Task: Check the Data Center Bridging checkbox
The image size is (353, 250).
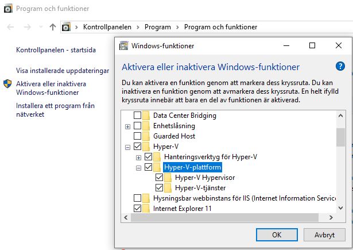Action: pyautogui.click(x=137, y=116)
